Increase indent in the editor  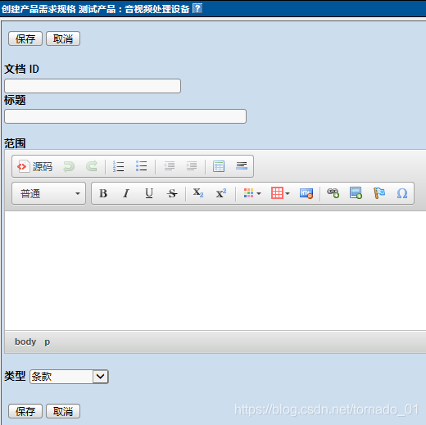192,166
